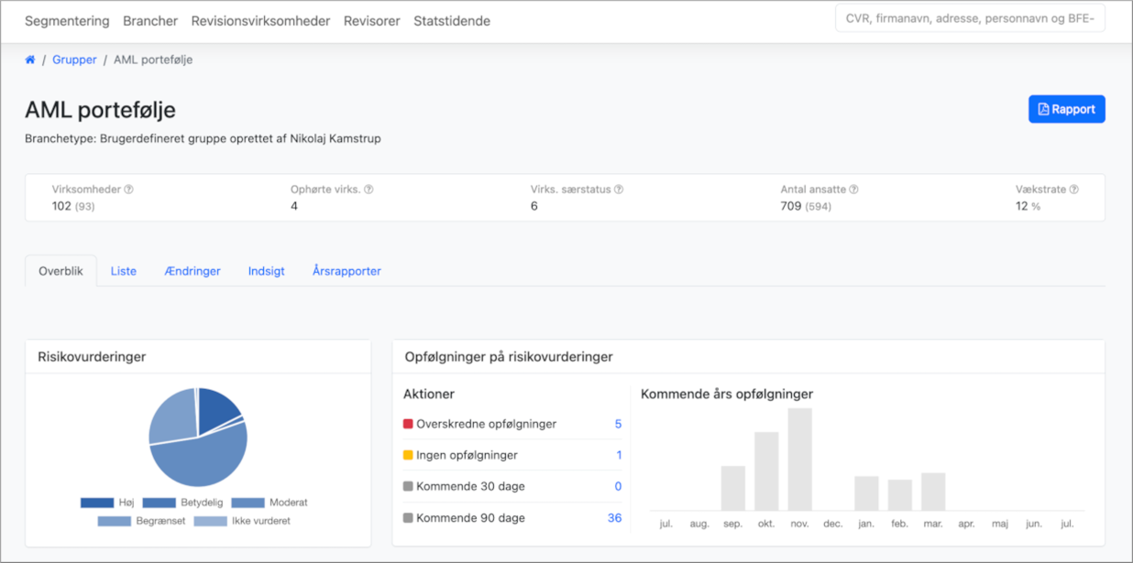Click help icon next to Virksomheder
The image size is (1133, 563).
tap(129, 189)
